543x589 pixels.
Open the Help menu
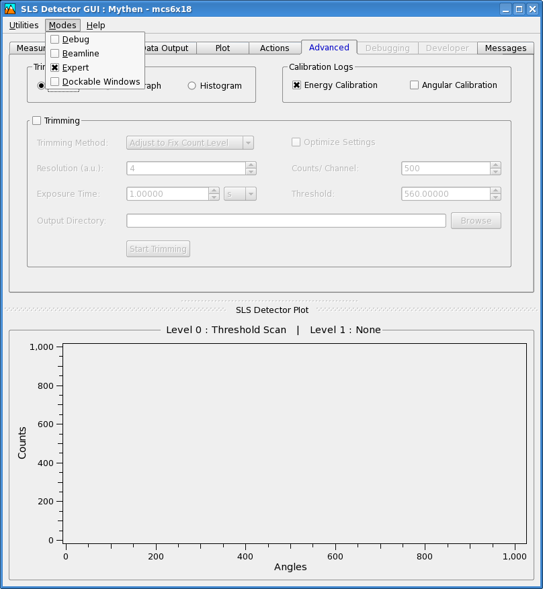[x=96, y=26]
